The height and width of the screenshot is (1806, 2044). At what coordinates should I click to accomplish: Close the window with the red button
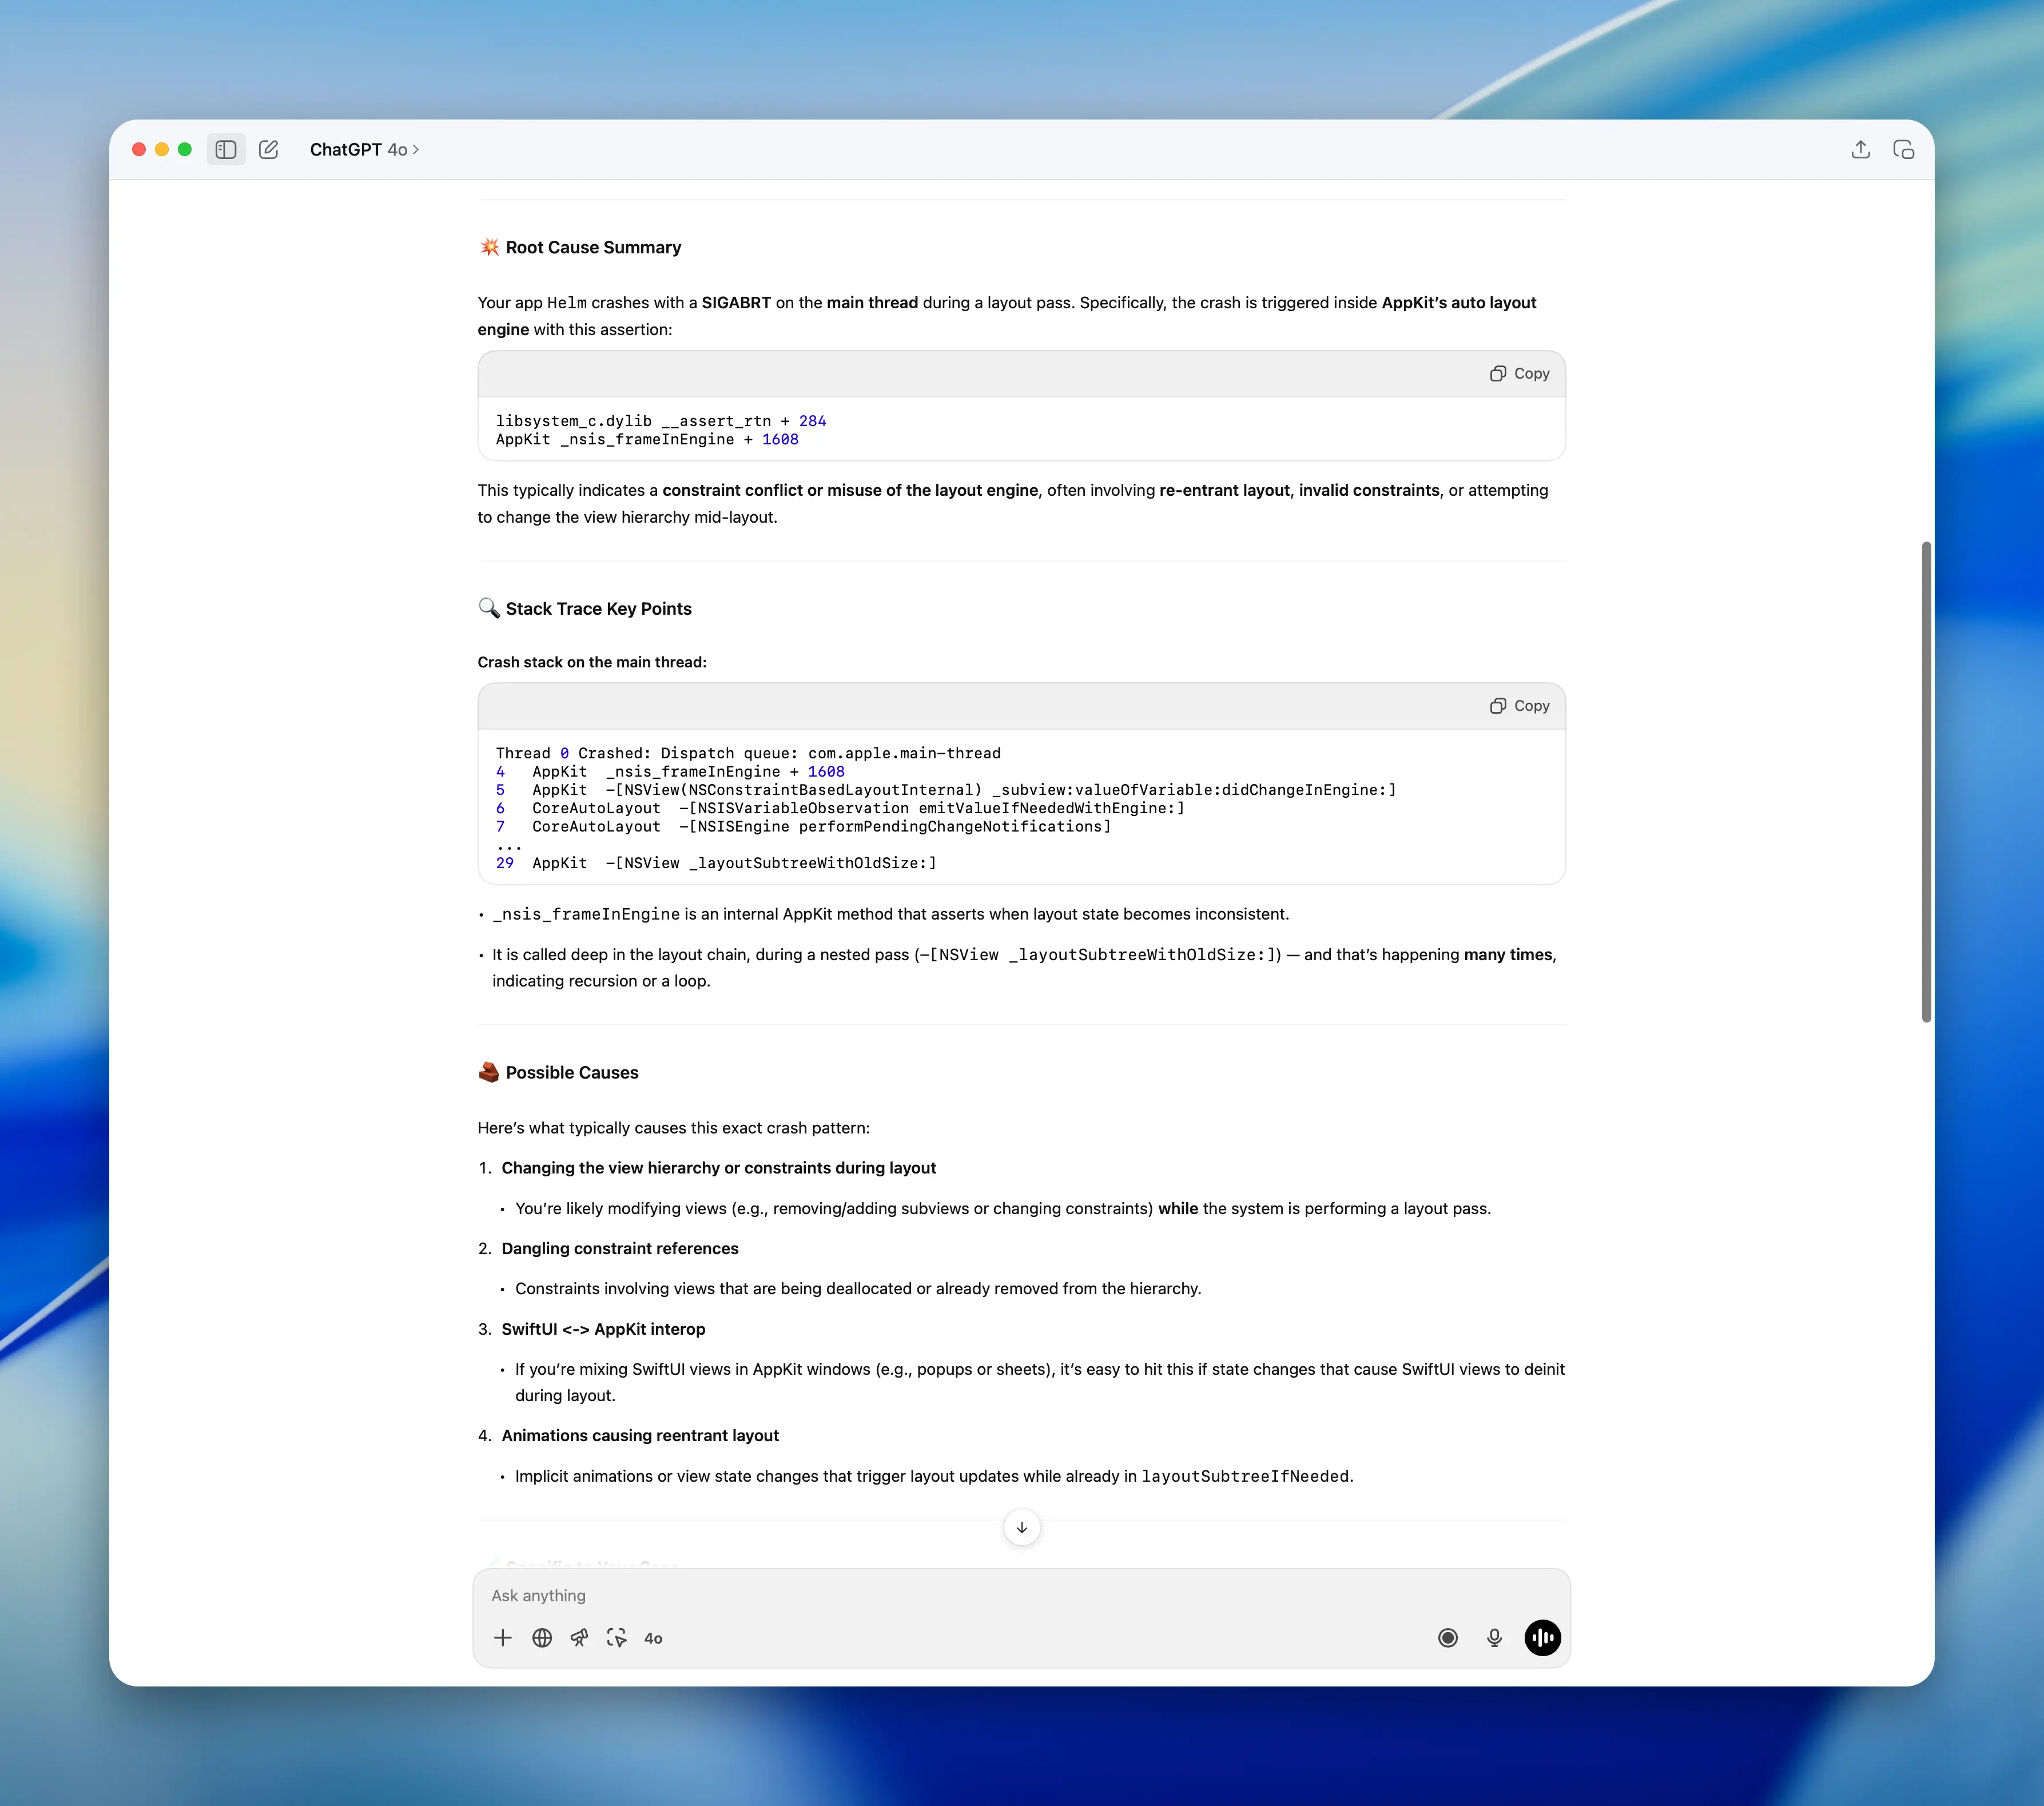coord(139,150)
